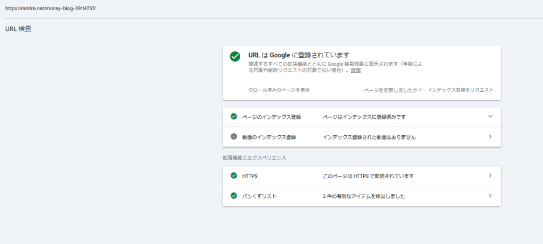
Task: Click the inspected URL text at the top
Action: [x=51, y=9]
